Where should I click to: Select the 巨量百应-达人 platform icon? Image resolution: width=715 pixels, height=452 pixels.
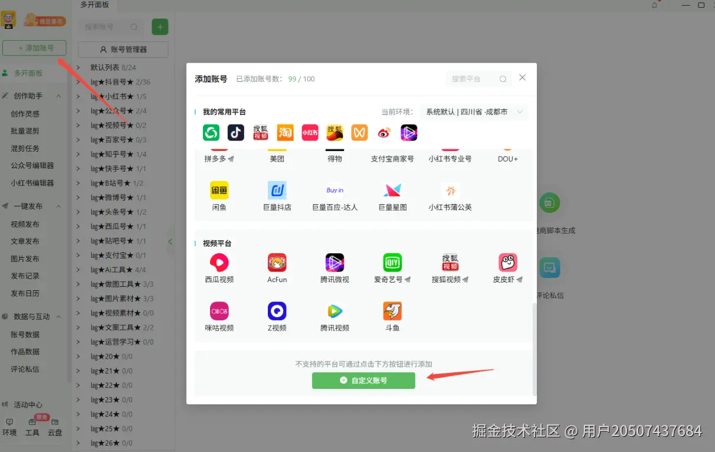tap(334, 190)
